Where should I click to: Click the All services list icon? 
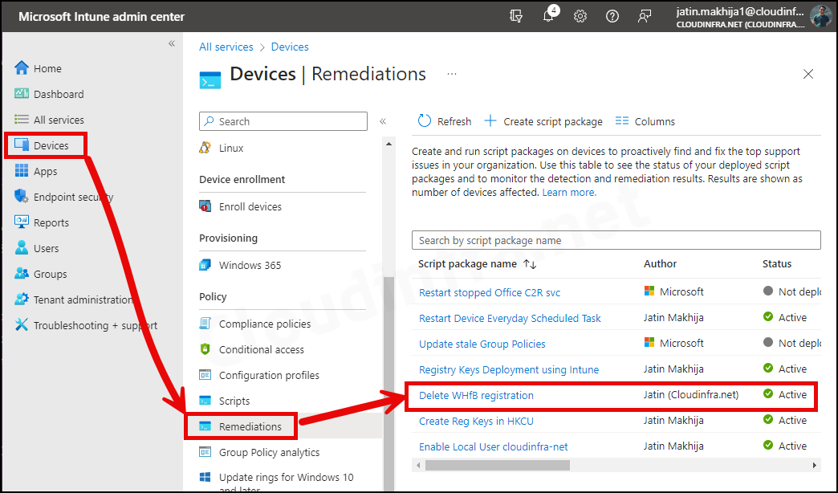[x=22, y=120]
